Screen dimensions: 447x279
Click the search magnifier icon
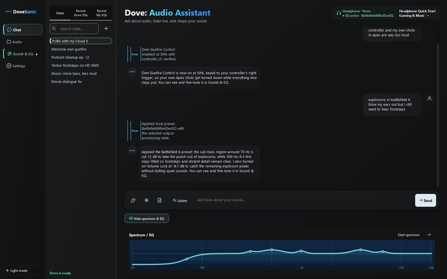click(x=54, y=28)
